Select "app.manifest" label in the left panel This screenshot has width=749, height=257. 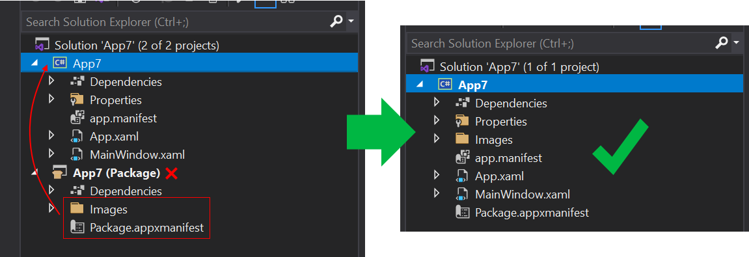click(123, 118)
